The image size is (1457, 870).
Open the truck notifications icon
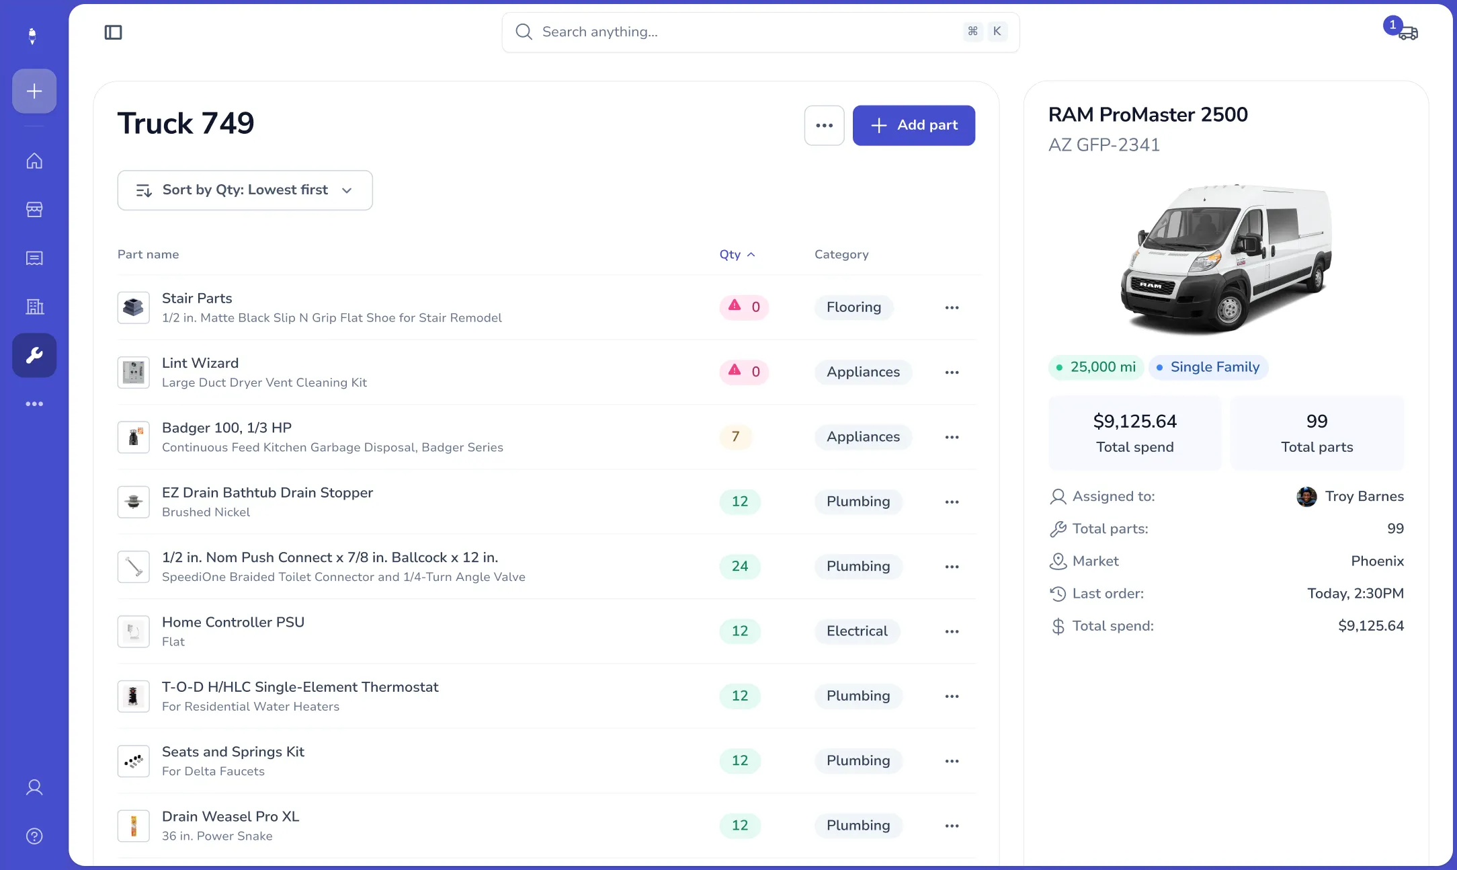pos(1407,33)
